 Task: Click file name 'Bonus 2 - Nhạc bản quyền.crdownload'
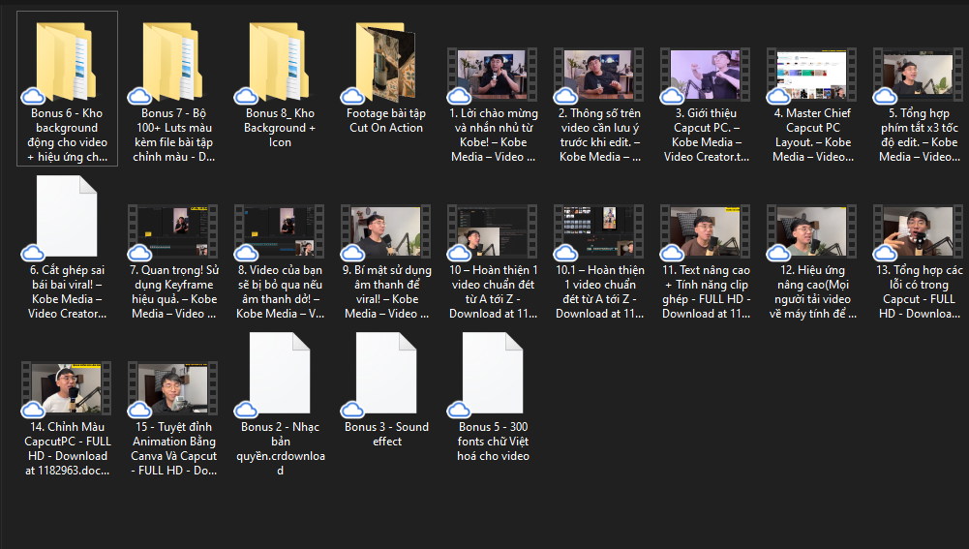pyautogui.click(x=281, y=448)
